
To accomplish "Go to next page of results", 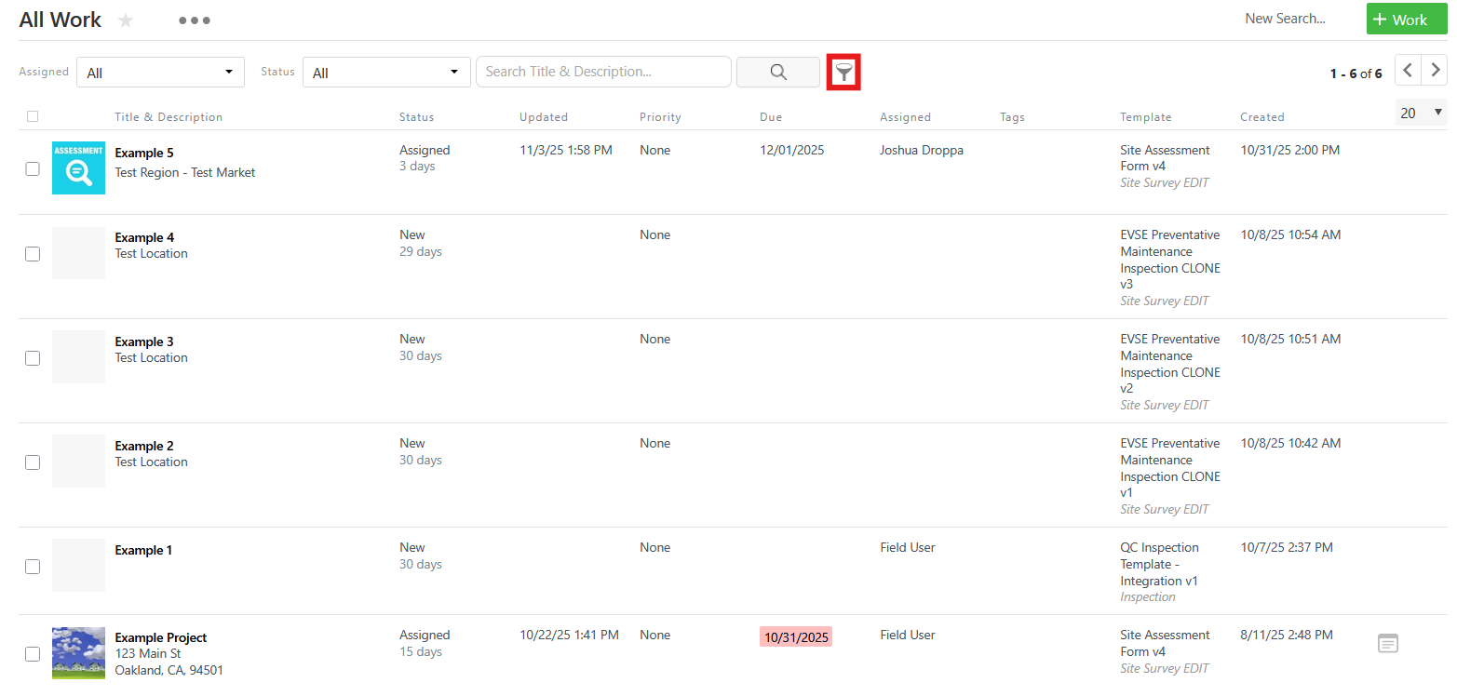I will (1436, 71).
